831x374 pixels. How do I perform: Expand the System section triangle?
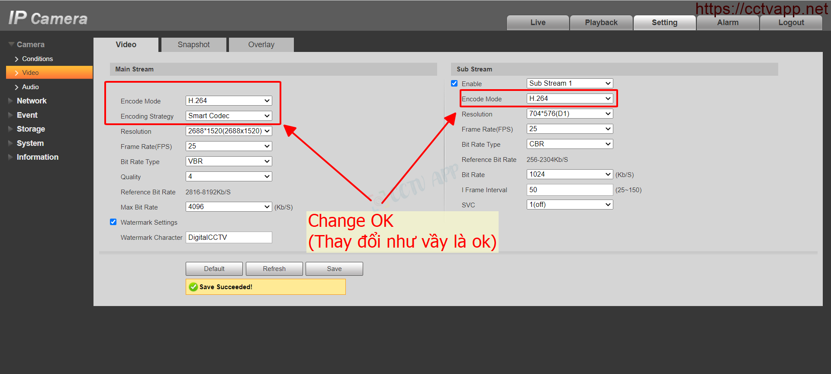(x=11, y=143)
